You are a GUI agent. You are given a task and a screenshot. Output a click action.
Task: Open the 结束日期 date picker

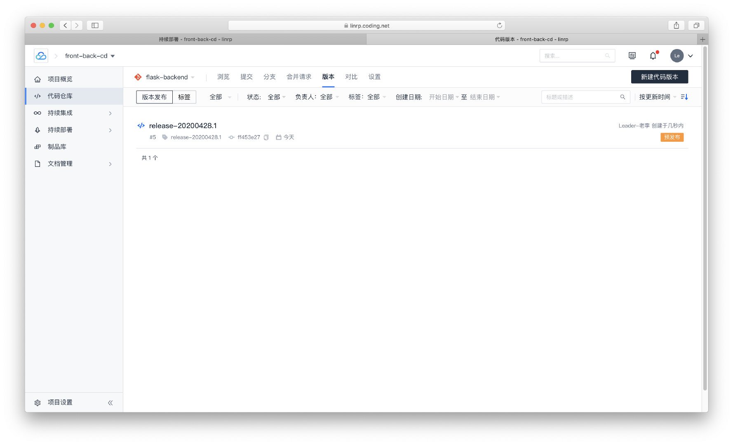coord(485,97)
